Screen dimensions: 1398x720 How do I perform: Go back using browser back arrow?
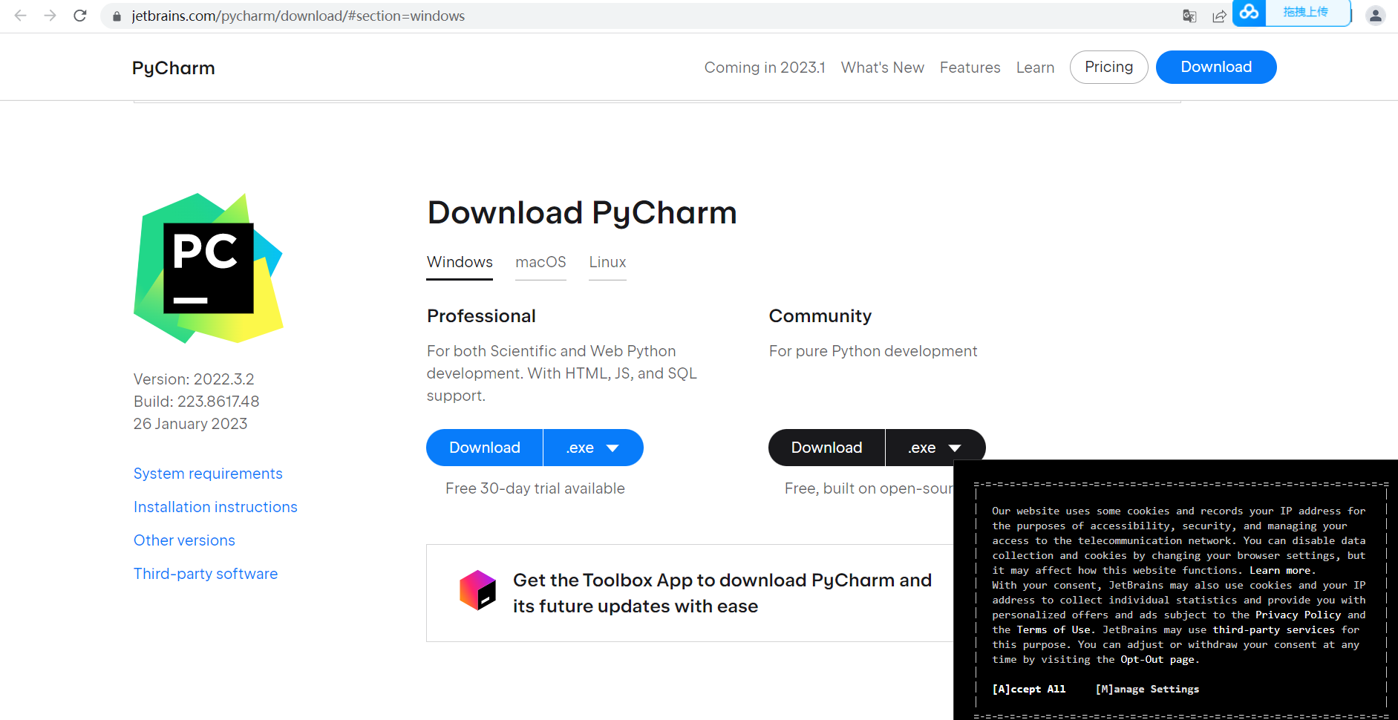20,16
